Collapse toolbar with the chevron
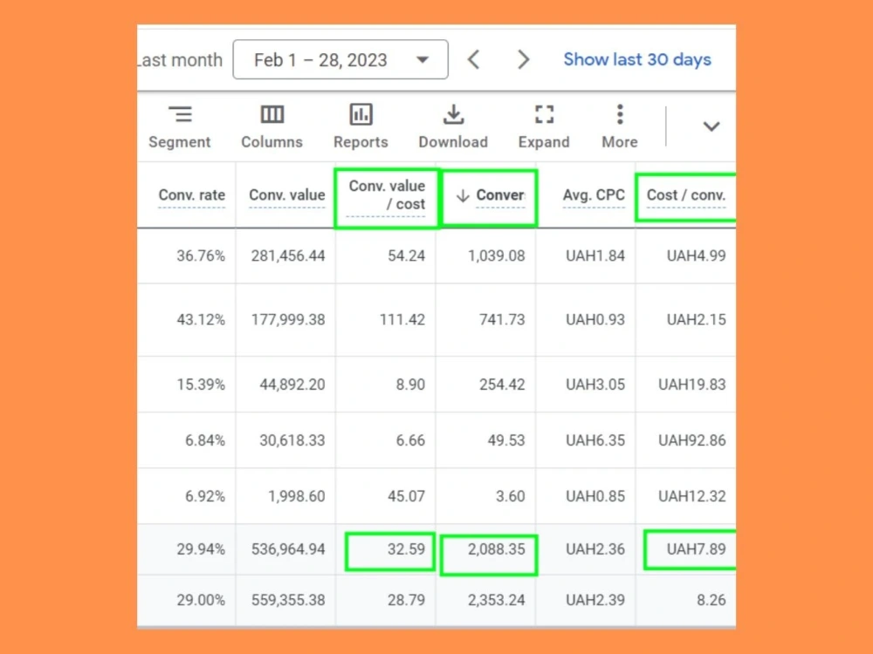The image size is (873, 654). 711,126
